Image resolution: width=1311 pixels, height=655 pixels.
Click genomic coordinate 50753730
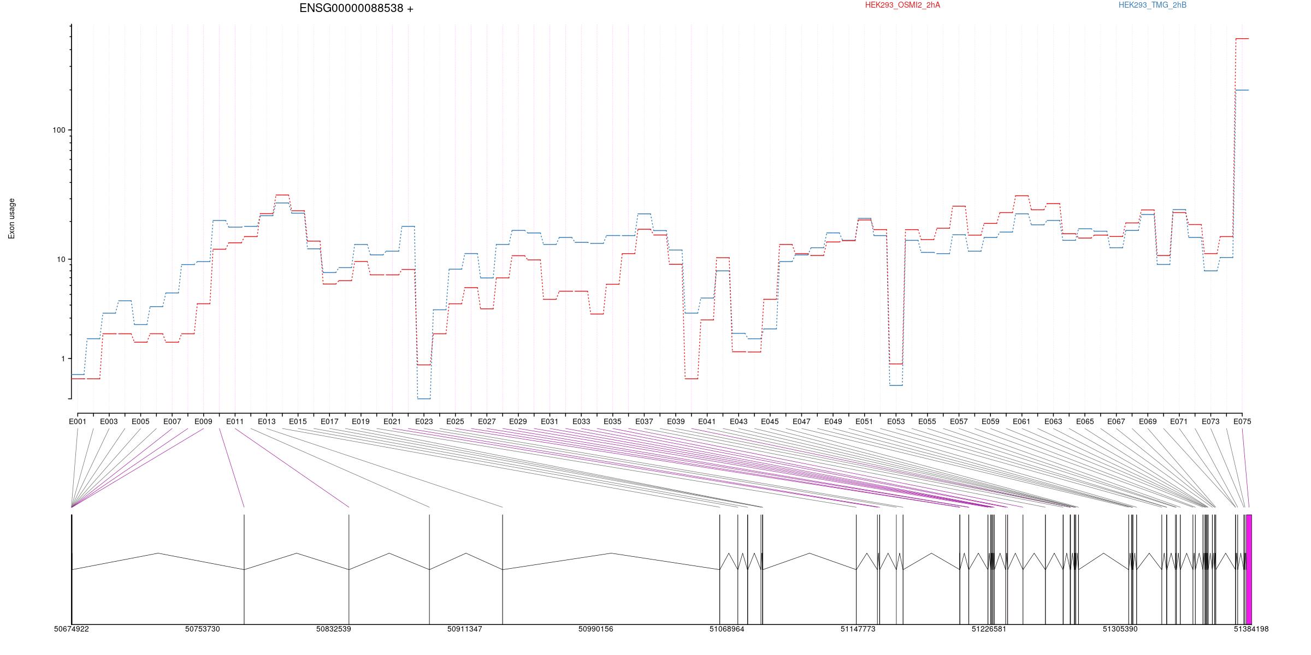[x=202, y=629]
